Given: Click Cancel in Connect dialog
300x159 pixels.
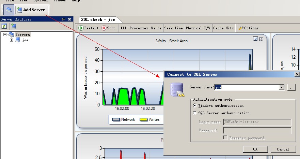Looking at the screenshot, I should coord(283,149).
